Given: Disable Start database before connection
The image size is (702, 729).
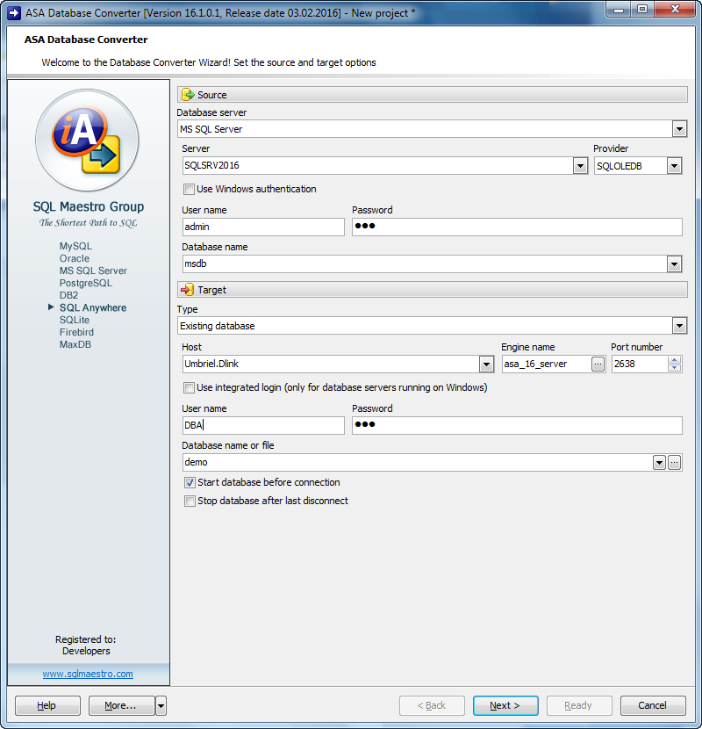Looking at the screenshot, I should pyautogui.click(x=189, y=482).
